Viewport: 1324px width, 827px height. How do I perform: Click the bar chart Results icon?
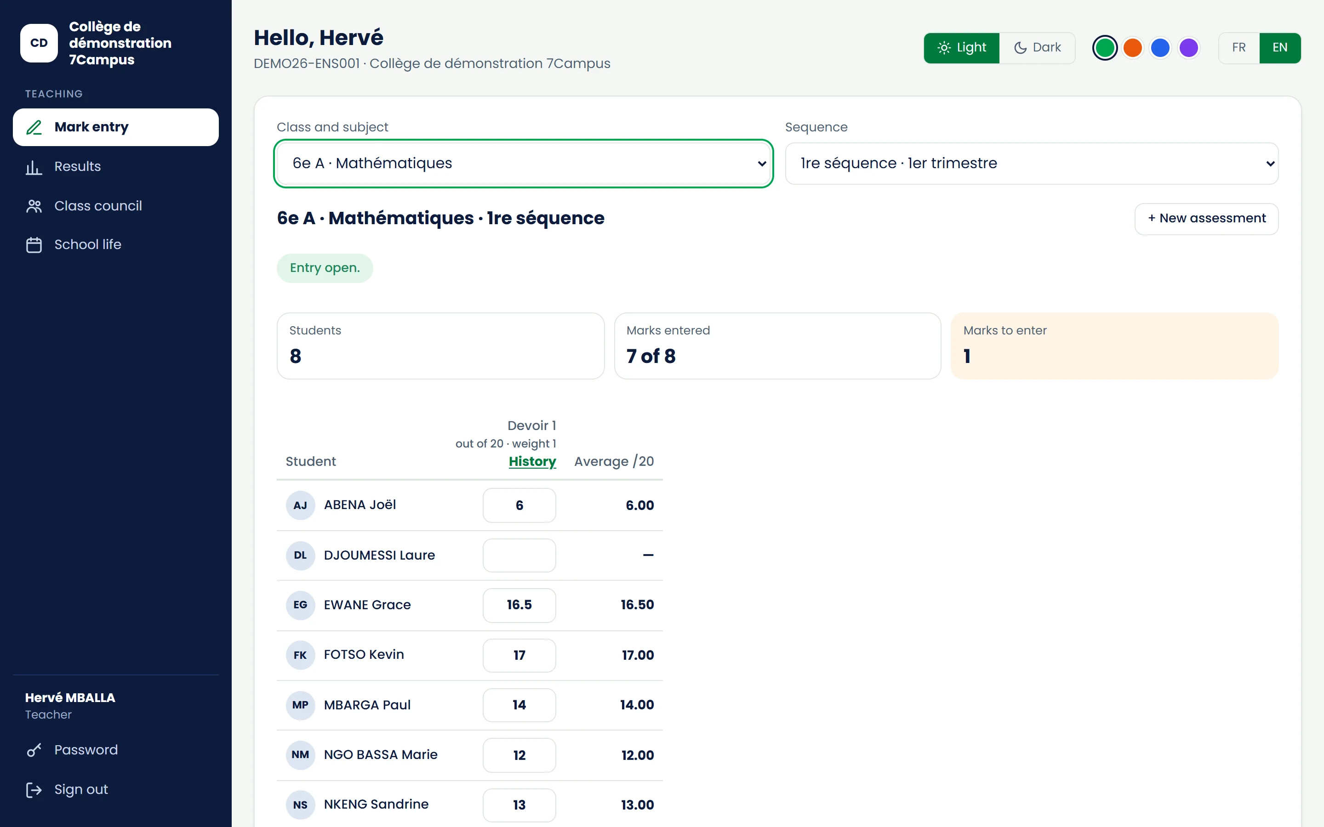34,167
